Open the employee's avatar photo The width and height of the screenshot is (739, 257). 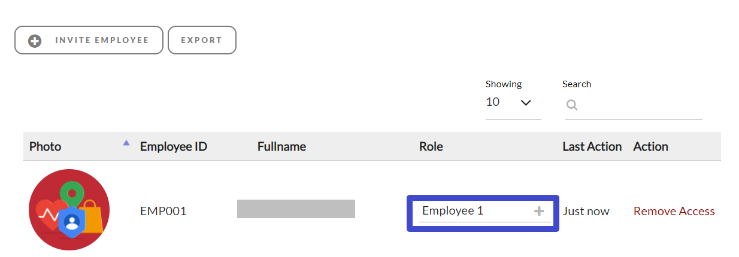[69, 209]
